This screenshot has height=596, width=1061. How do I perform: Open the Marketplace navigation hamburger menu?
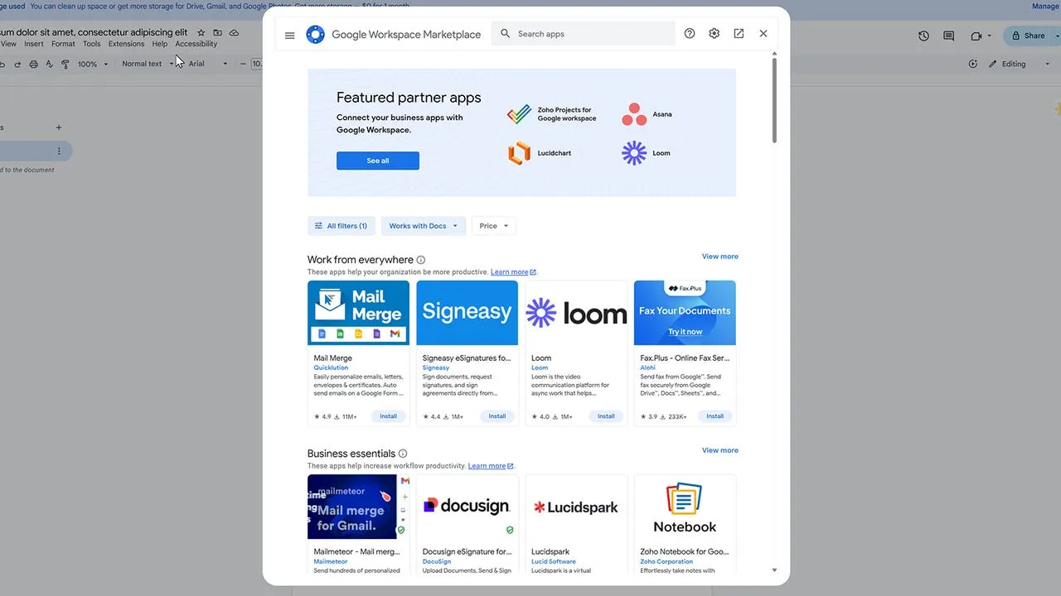pos(289,35)
